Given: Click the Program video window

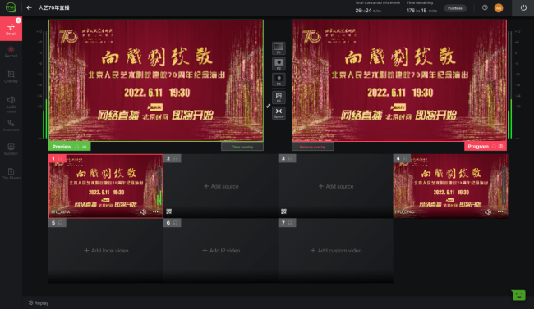Looking at the screenshot, I should [399, 80].
